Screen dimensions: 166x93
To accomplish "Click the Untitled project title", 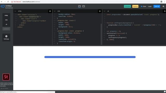I will tap(9, 6).
